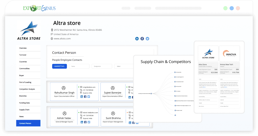Select the Port of Loading sidebar item

(25, 82)
